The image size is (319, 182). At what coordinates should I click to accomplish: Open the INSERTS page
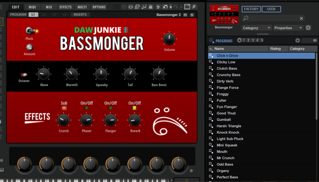[x=80, y=15]
